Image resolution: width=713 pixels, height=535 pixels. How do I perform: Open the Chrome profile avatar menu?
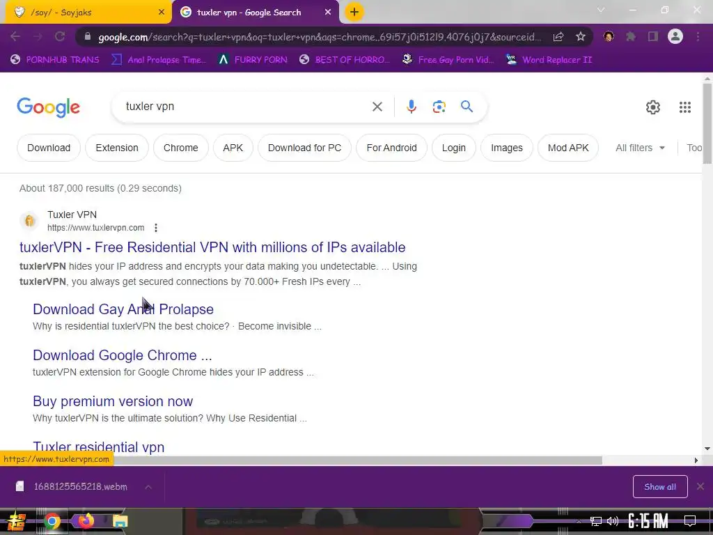[675, 36]
